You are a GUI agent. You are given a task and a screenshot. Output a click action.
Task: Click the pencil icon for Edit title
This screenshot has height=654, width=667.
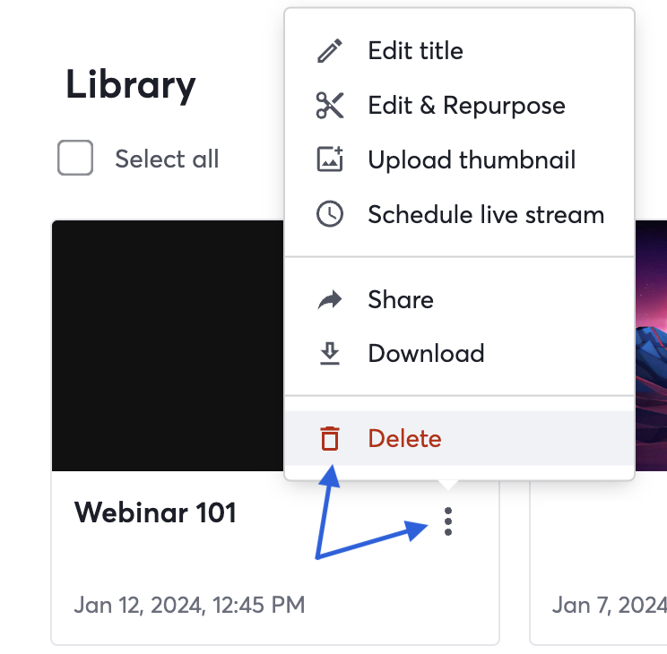tap(330, 50)
